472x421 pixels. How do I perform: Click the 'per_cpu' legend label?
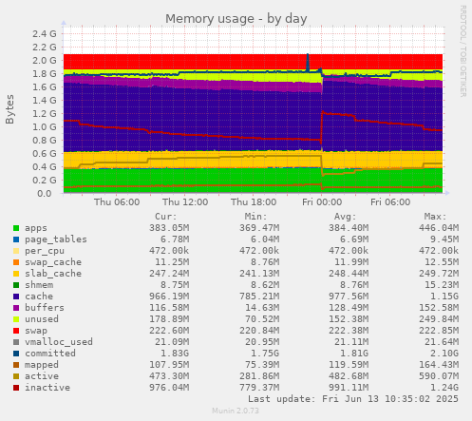45,251
